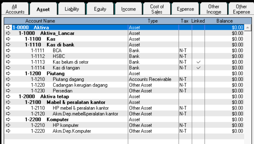This screenshot has width=254, height=144.
Task: Switch to the All Accounts tab
Action: pyautogui.click(x=15, y=9)
